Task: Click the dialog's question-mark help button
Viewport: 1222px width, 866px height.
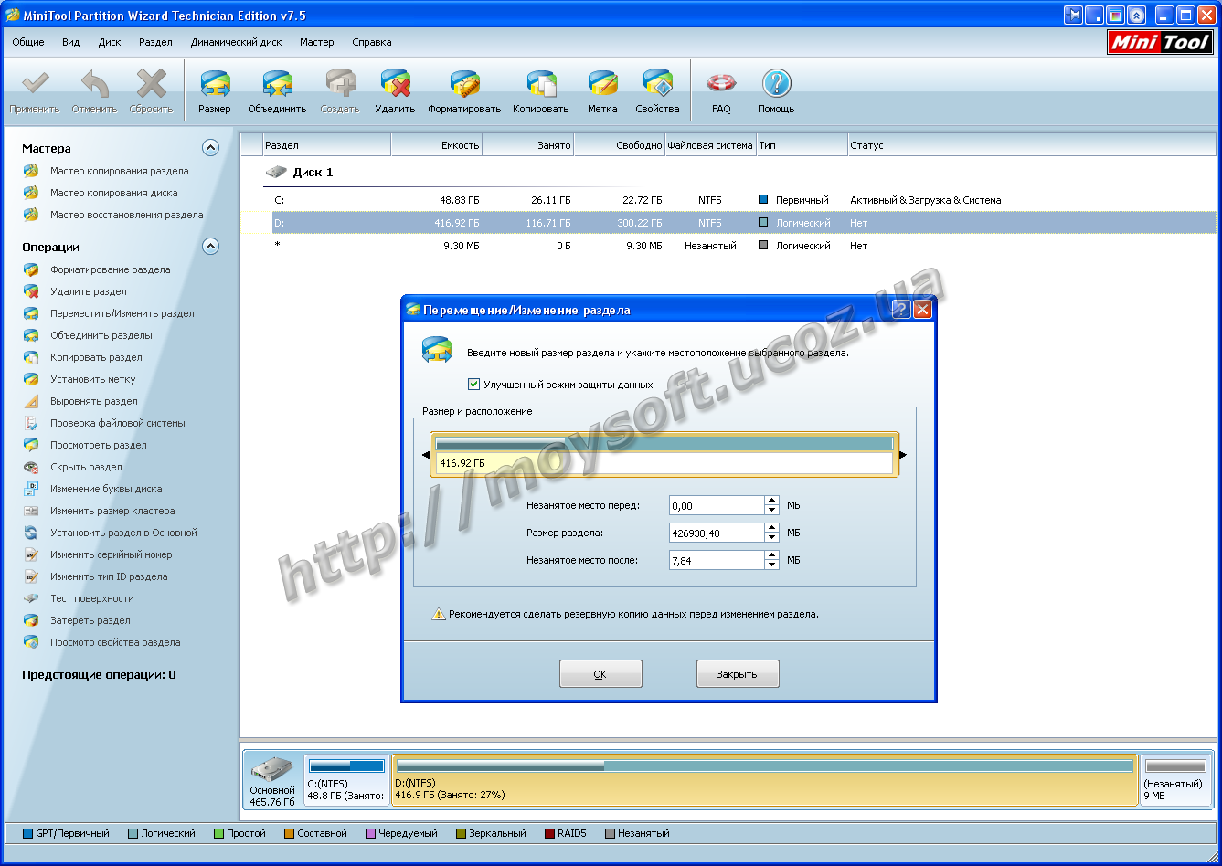Action: [x=901, y=310]
